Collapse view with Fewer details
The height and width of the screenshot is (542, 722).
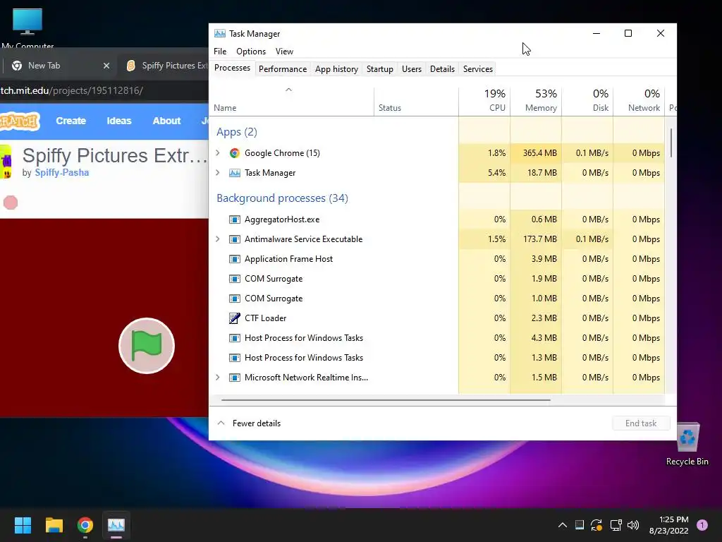point(249,423)
